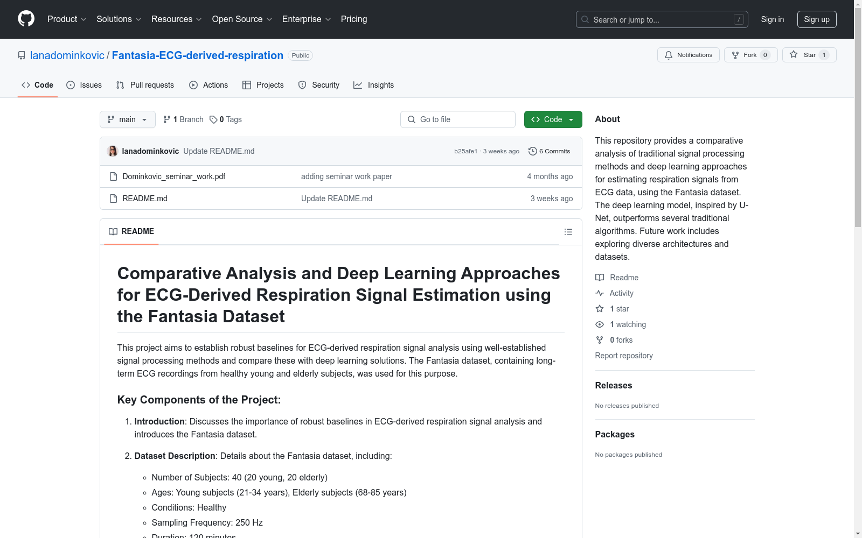The height and width of the screenshot is (538, 862).
Task: Expand the Solutions menu
Action: 119,19
